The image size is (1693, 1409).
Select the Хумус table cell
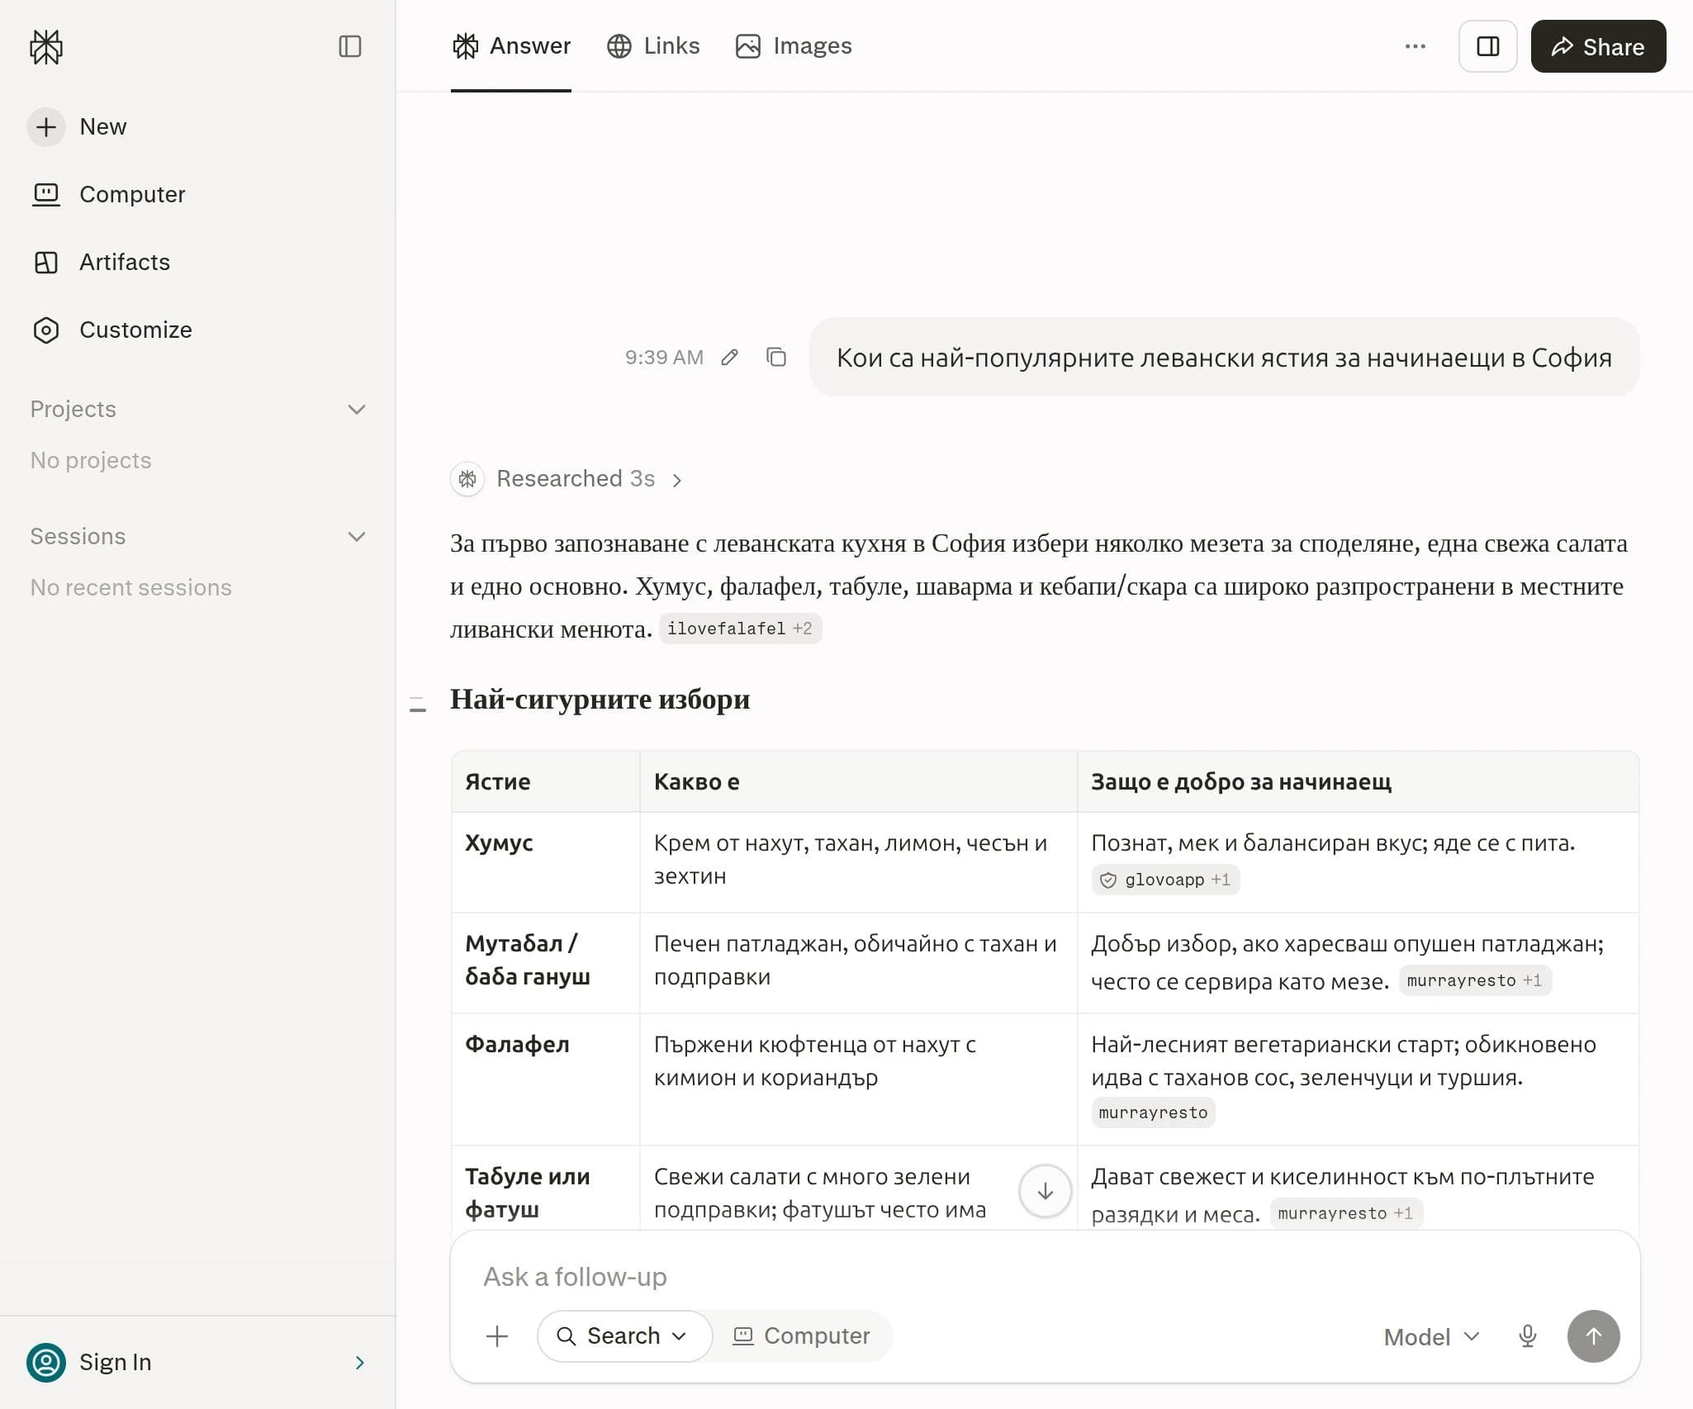click(x=545, y=862)
